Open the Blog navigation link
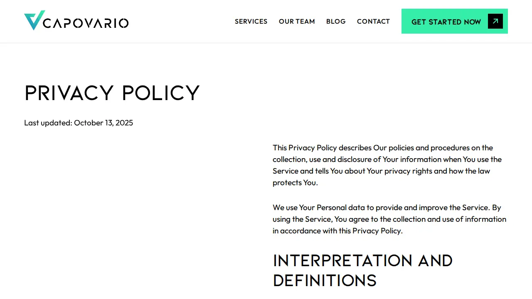 point(336,21)
